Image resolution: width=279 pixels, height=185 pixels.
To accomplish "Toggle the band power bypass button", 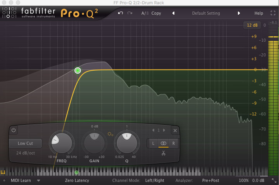I will pos(14,130).
